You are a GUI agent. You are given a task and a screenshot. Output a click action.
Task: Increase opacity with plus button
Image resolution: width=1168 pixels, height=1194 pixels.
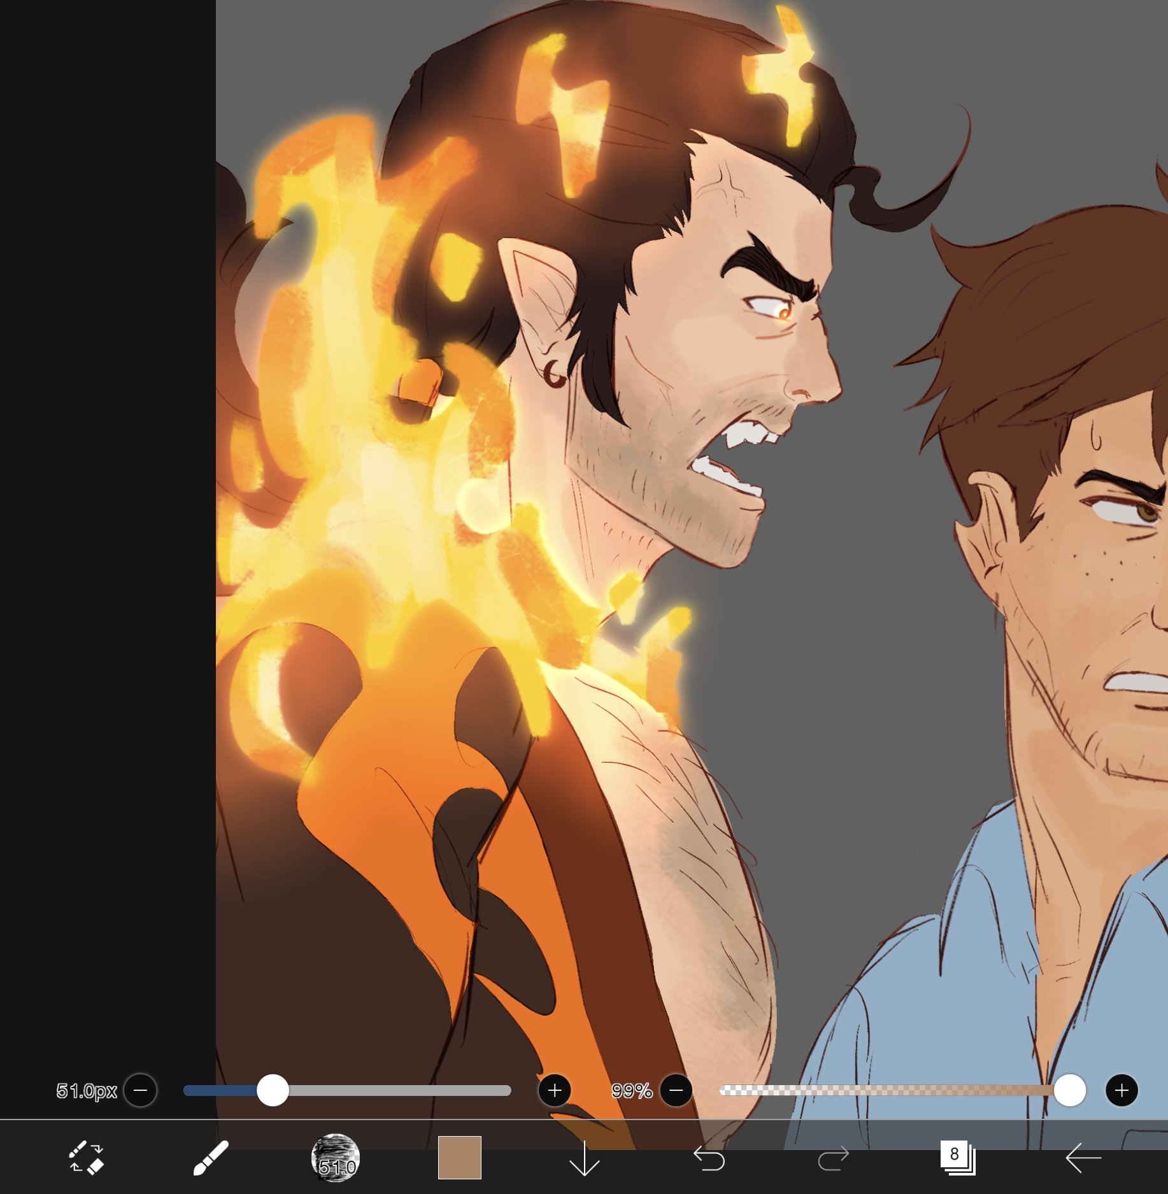coord(1122,1090)
